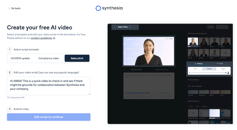
Task: Align the actor to the Left
Action: click(195, 69)
